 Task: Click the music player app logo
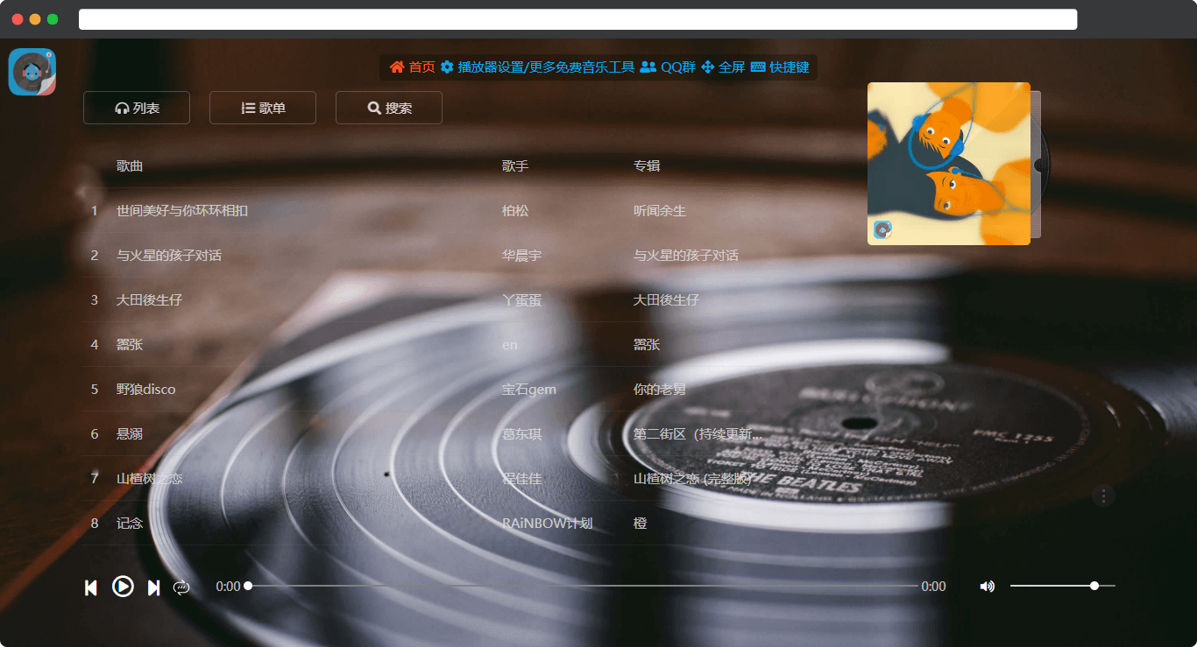point(32,72)
